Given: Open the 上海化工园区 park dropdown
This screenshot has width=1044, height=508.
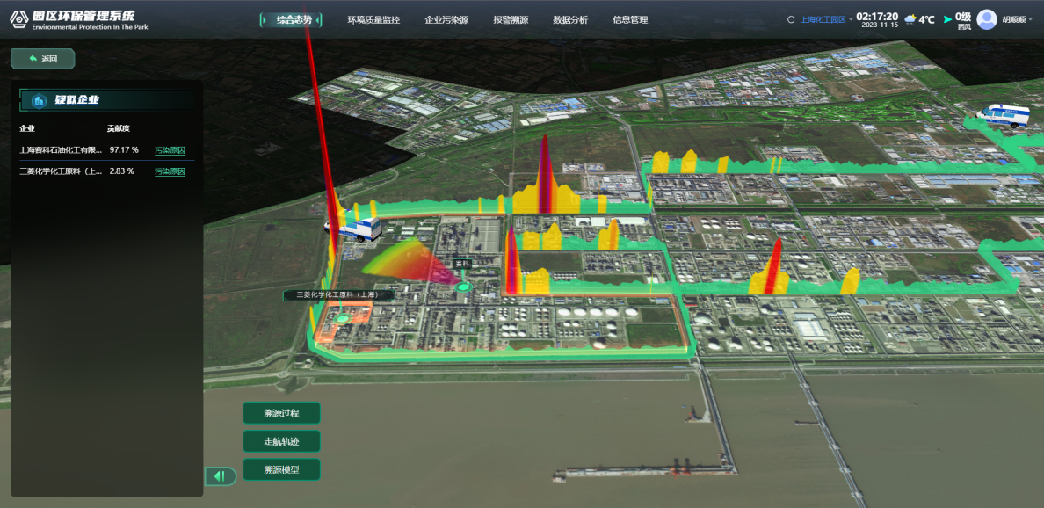Looking at the screenshot, I should (x=826, y=19).
